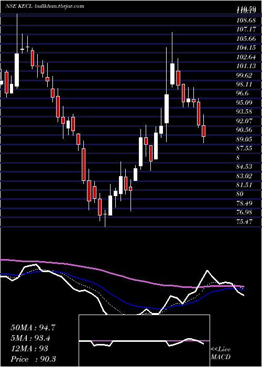This screenshot has height=367, width=262.
Task: Select the 96.6 price level label
Action: pyautogui.click(x=243, y=93)
